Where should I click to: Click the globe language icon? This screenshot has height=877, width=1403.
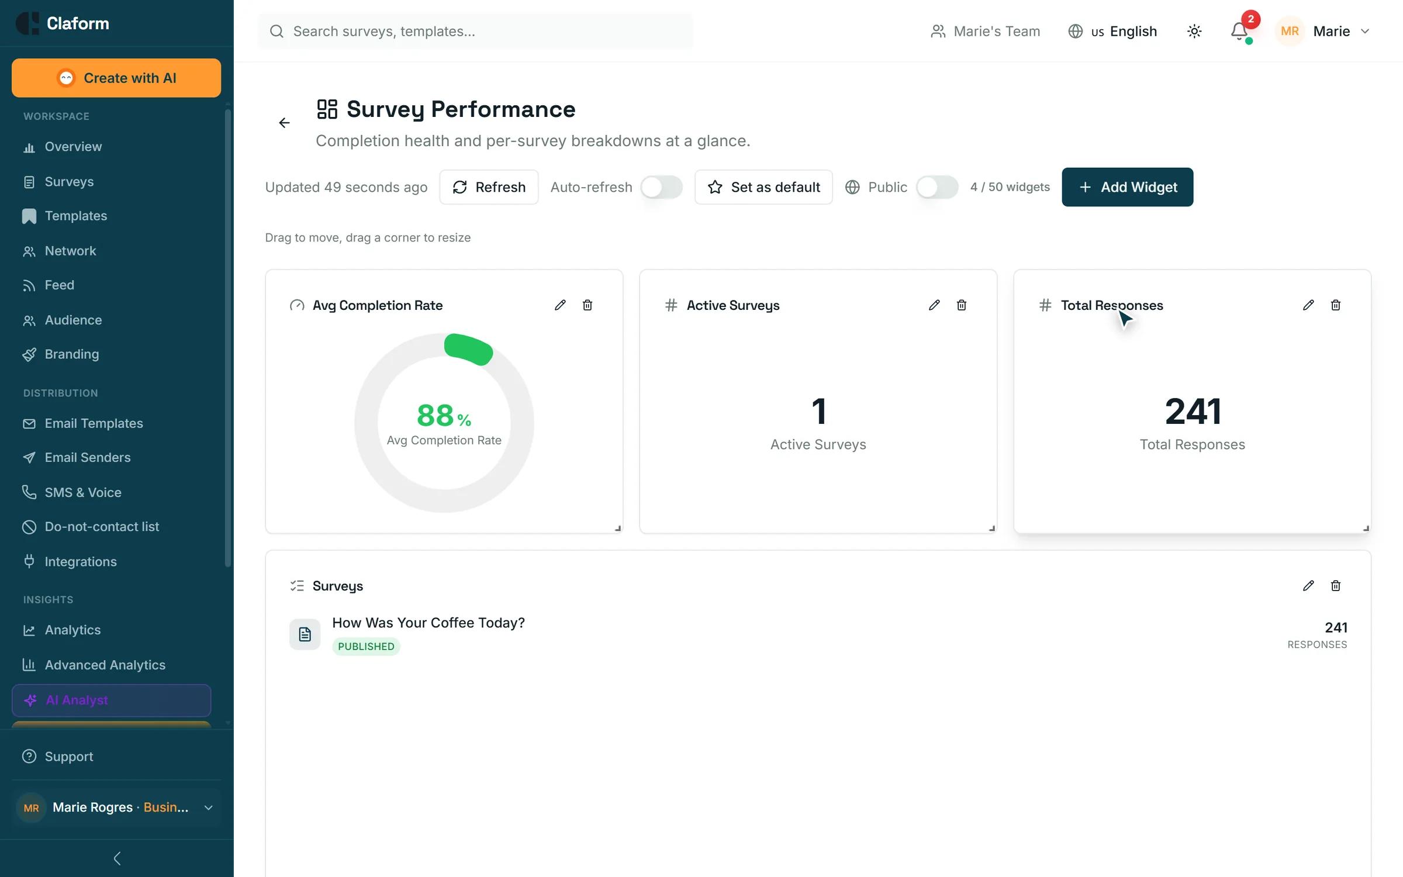coord(1076,31)
